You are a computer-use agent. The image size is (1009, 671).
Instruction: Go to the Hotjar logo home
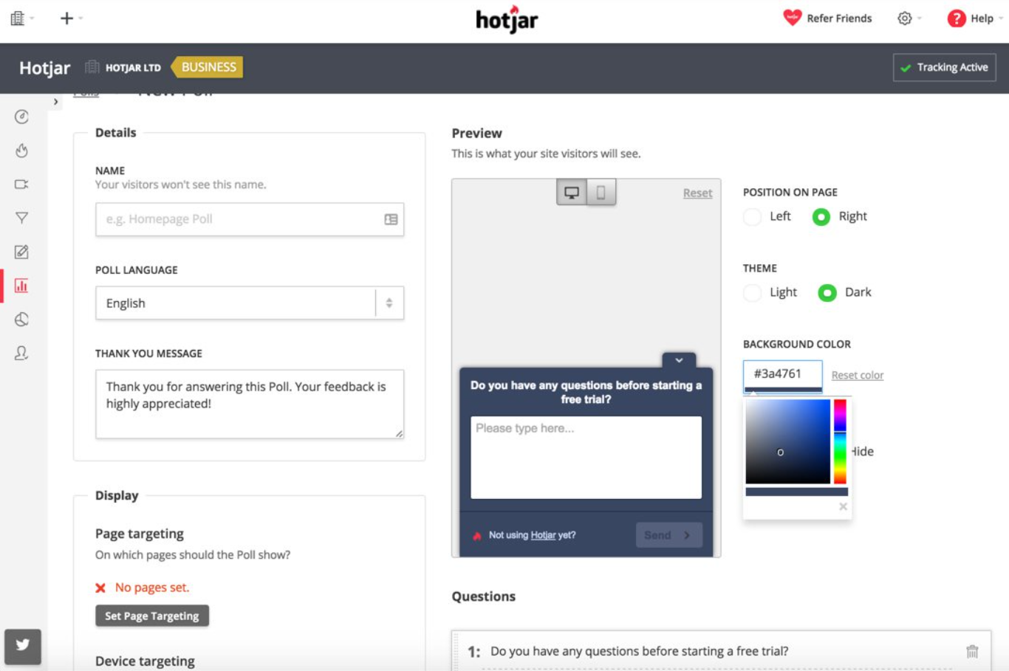click(x=507, y=19)
